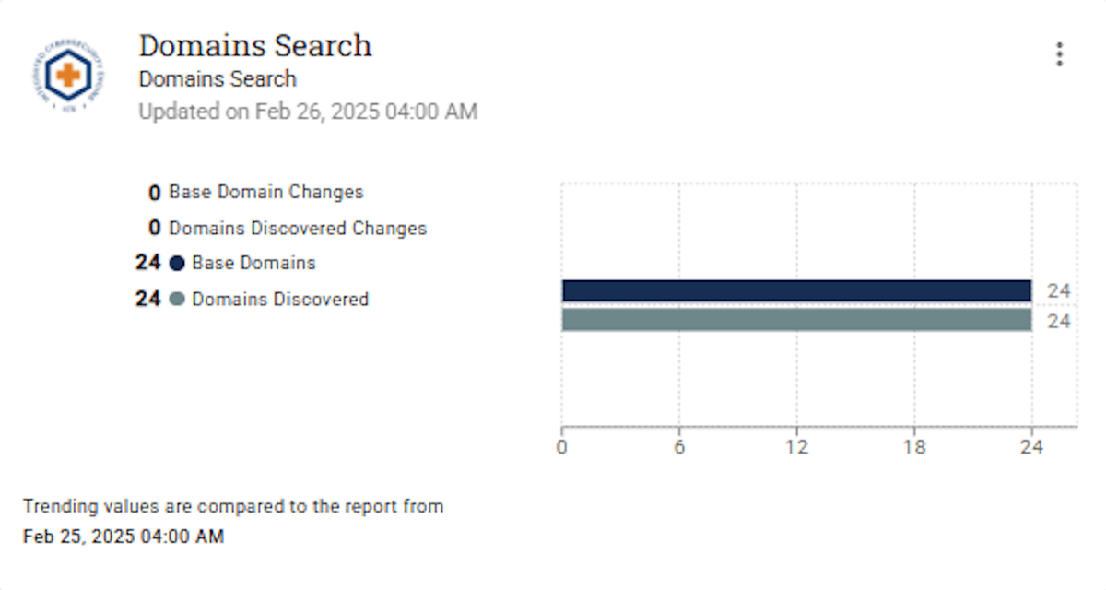Click the Feb 25, 2025 comparison date
Image resolution: width=1106 pixels, height=590 pixels.
tap(123, 536)
